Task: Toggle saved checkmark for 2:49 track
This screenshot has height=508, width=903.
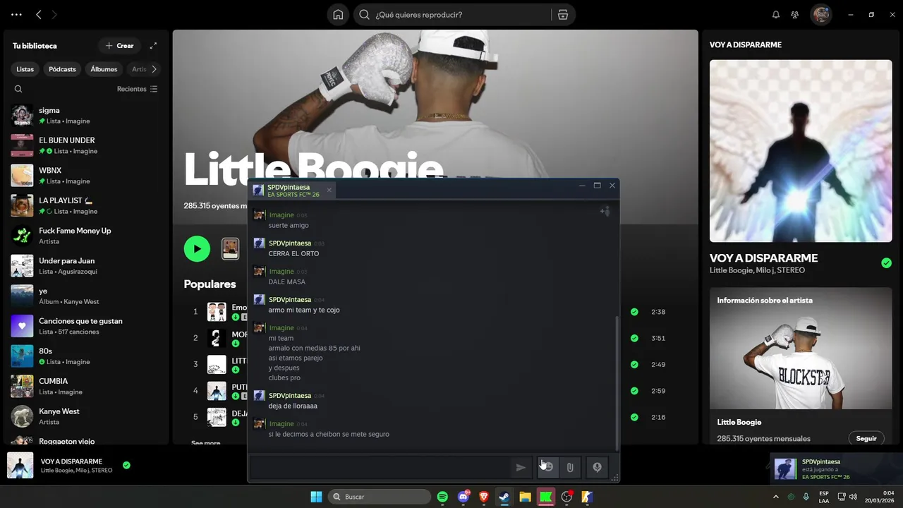Action: [x=634, y=365]
